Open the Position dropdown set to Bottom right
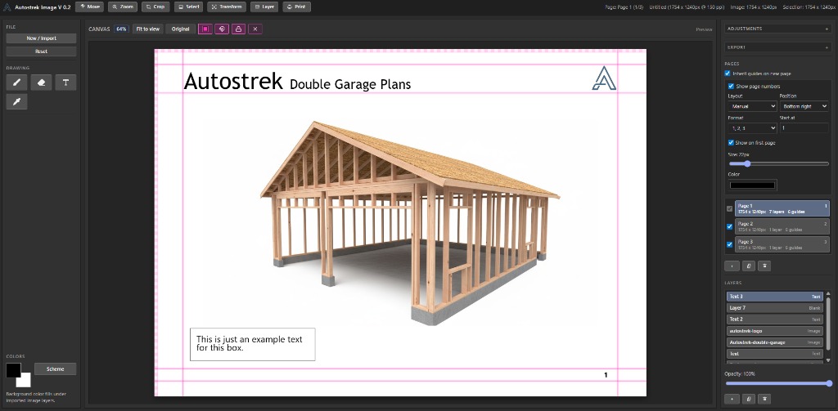Viewport: 838px width, 411px height. click(x=804, y=107)
